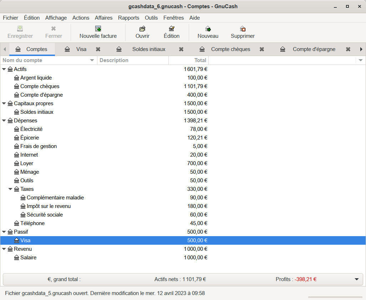
Task: Open the Affaires menu
Action: tap(103, 18)
